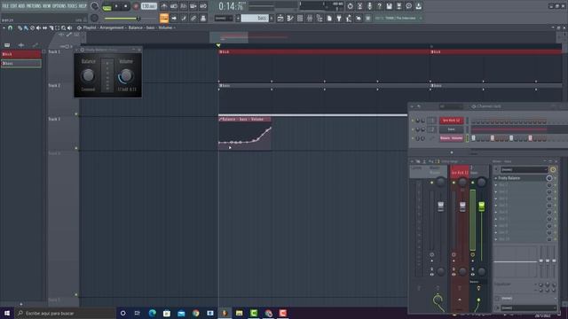The width and height of the screenshot is (568, 319).
Task: Open the FILE menu
Action: (5, 6)
